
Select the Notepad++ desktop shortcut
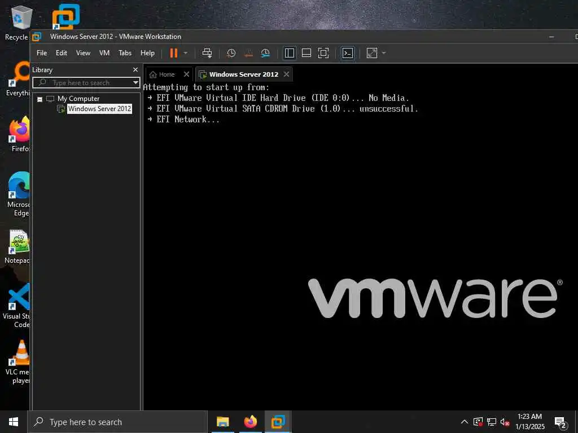[x=17, y=246]
